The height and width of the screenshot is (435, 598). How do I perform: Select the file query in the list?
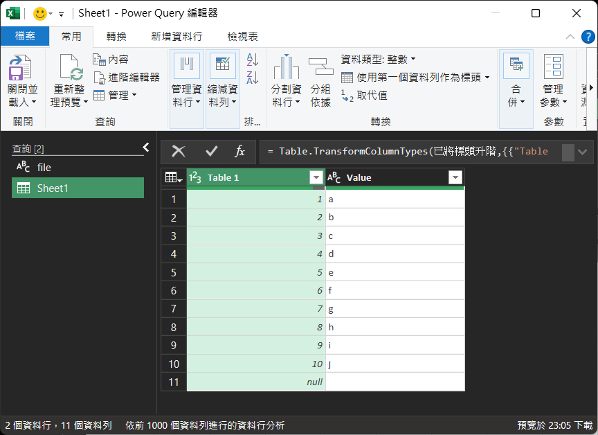[44, 167]
